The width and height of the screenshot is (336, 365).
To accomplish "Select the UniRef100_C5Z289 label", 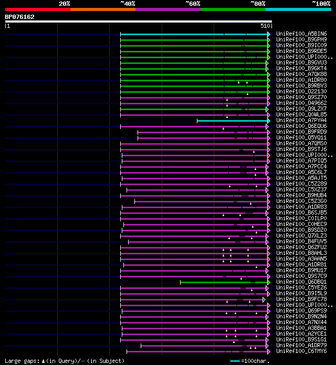I will click(x=301, y=184).
